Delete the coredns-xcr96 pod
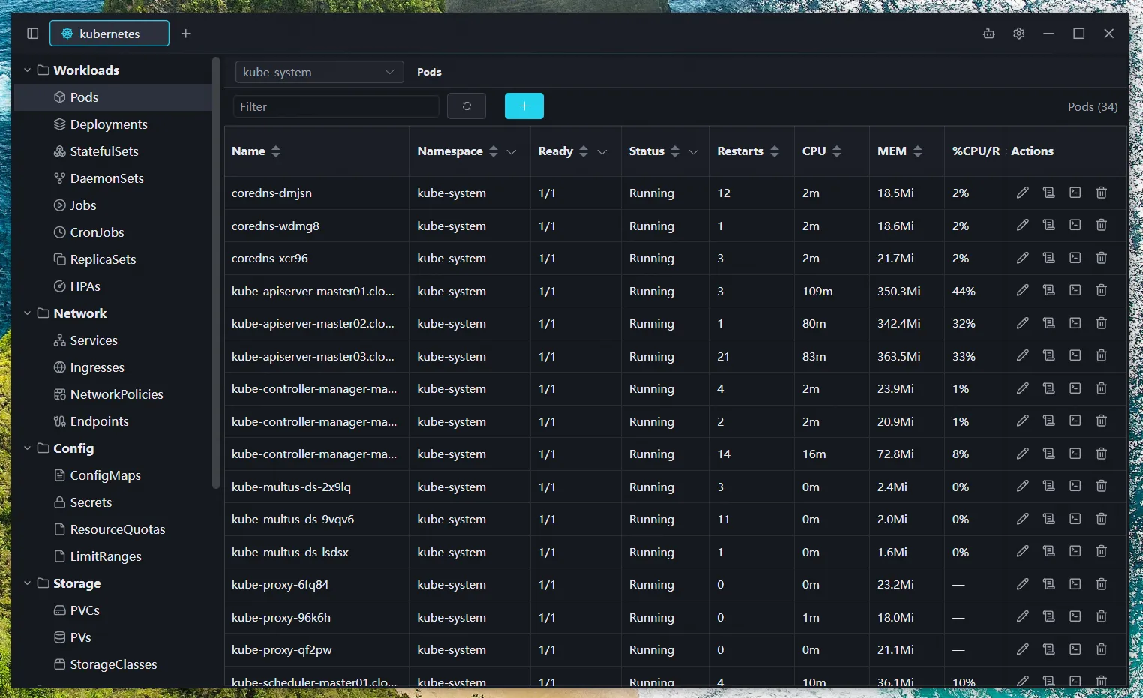This screenshot has width=1143, height=698. pyautogui.click(x=1101, y=258)
